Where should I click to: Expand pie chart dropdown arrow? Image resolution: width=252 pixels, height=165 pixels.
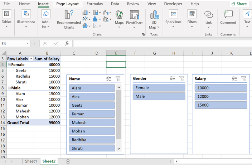click(89, 26)
